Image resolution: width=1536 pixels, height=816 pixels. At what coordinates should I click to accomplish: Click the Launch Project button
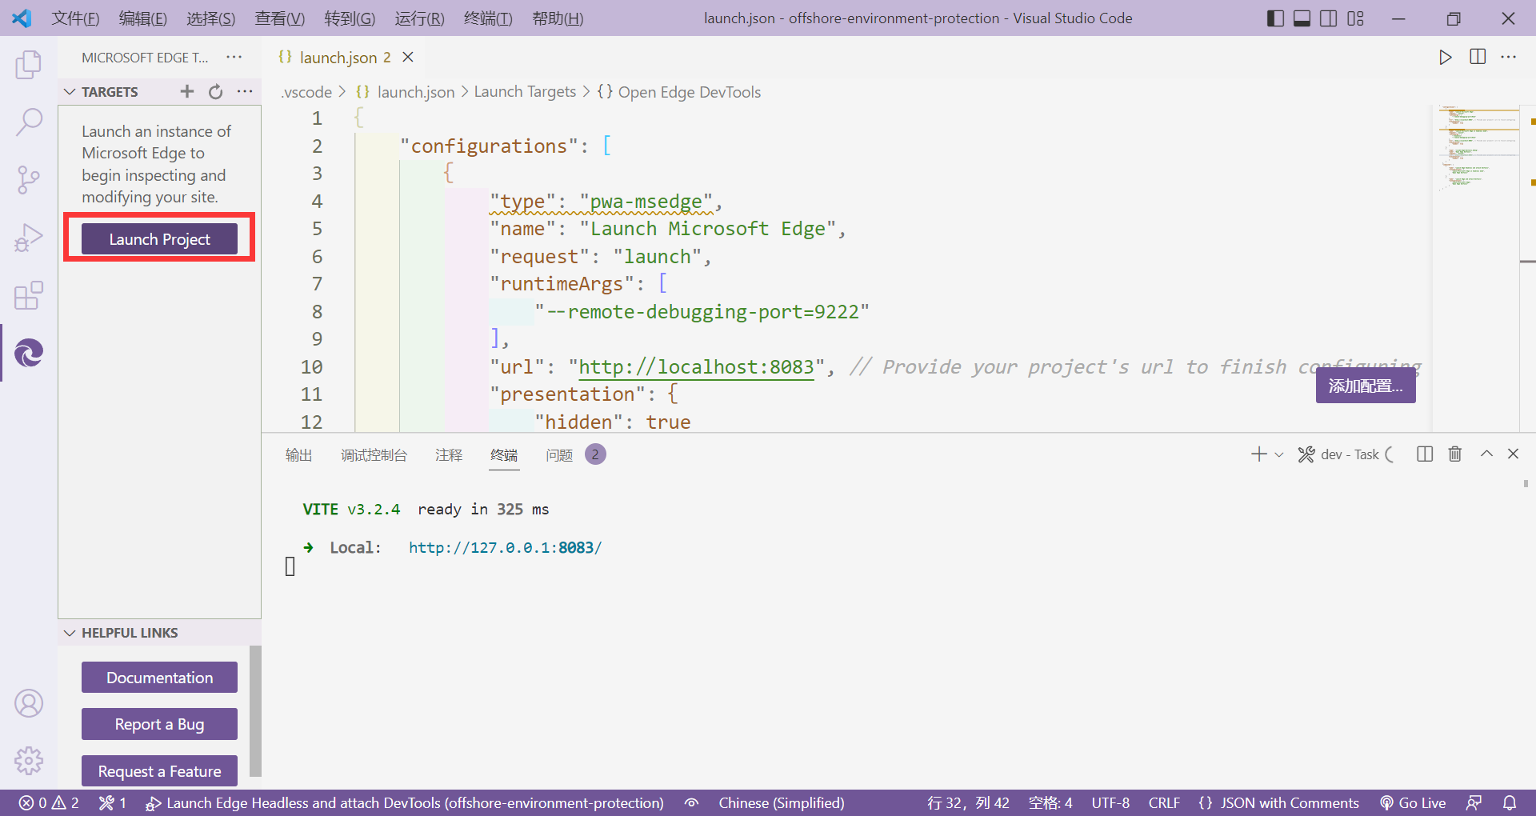(x=159, y=238)
